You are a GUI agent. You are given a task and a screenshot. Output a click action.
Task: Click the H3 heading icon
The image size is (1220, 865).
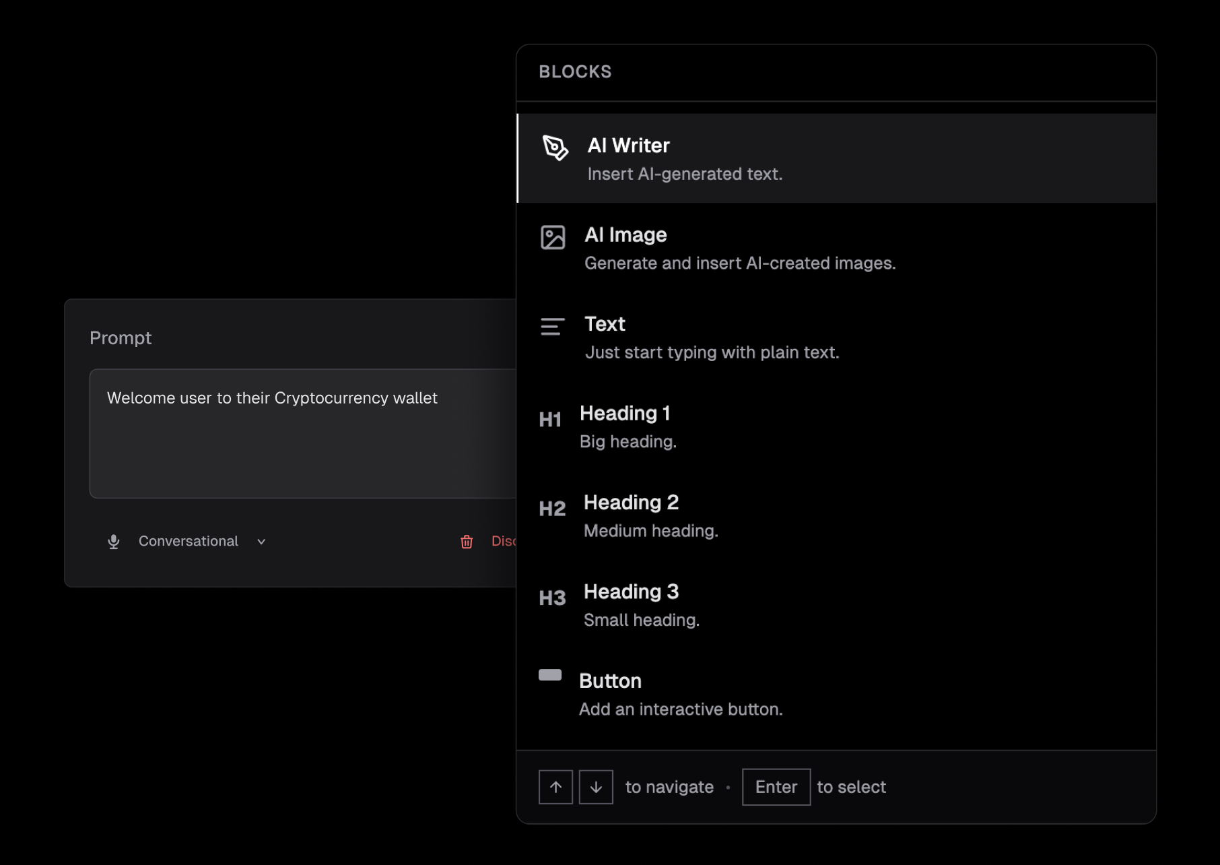tap(552, 598)
